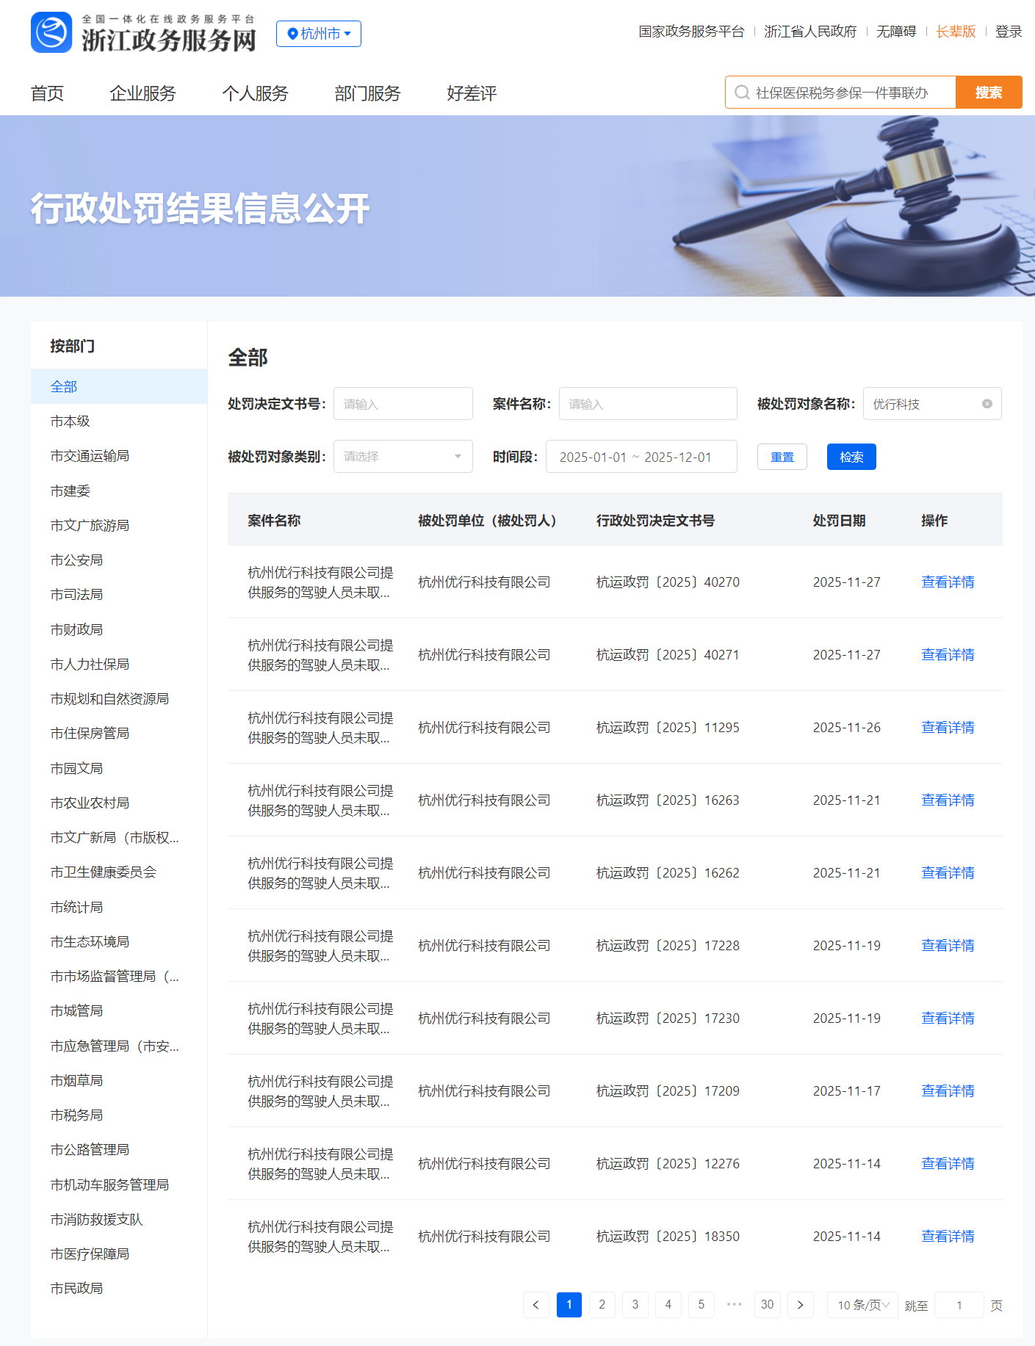Open the 10 条/页 page size dropdown

pos(862,1305)
